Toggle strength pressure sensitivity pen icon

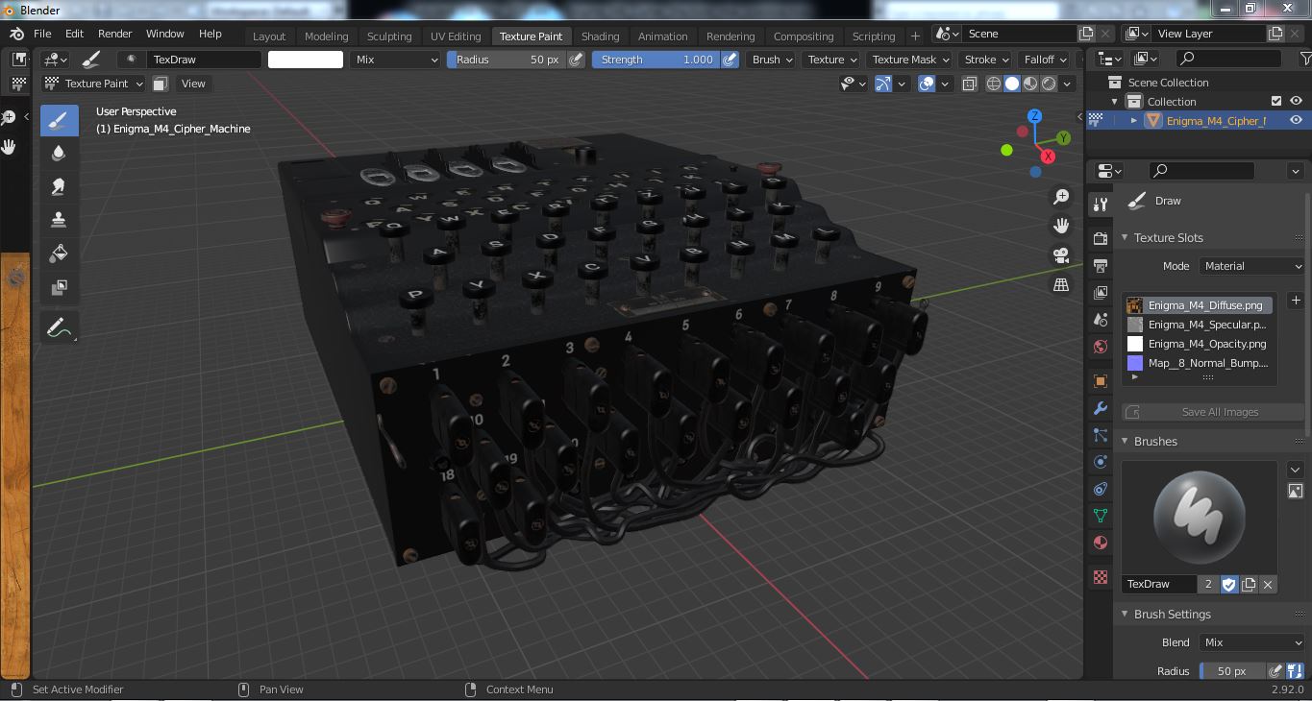730,60
